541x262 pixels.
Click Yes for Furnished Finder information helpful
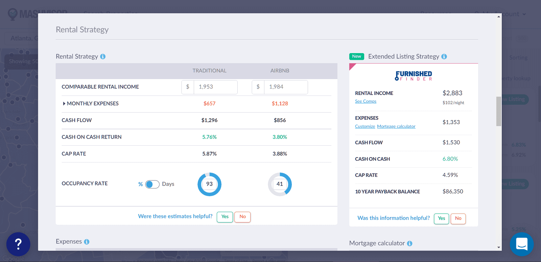coord(441,218)
